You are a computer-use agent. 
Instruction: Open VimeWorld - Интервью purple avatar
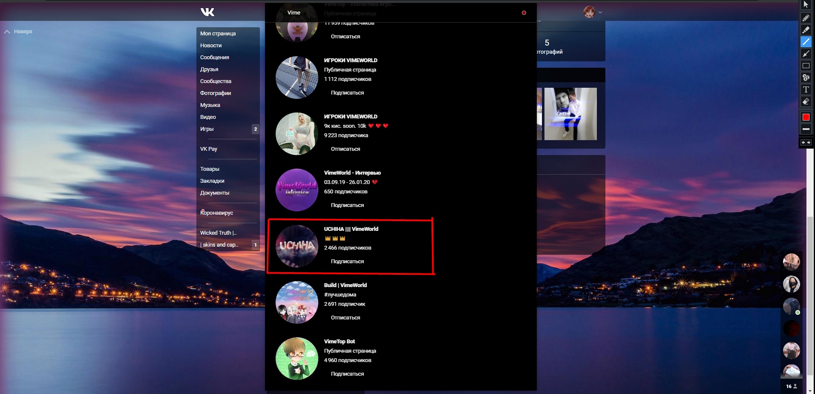tap(297, 190)
